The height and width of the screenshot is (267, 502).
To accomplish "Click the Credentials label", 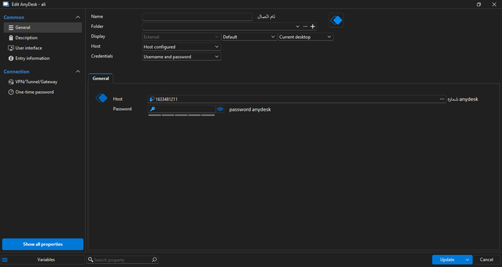I will (x=102, y=56).
